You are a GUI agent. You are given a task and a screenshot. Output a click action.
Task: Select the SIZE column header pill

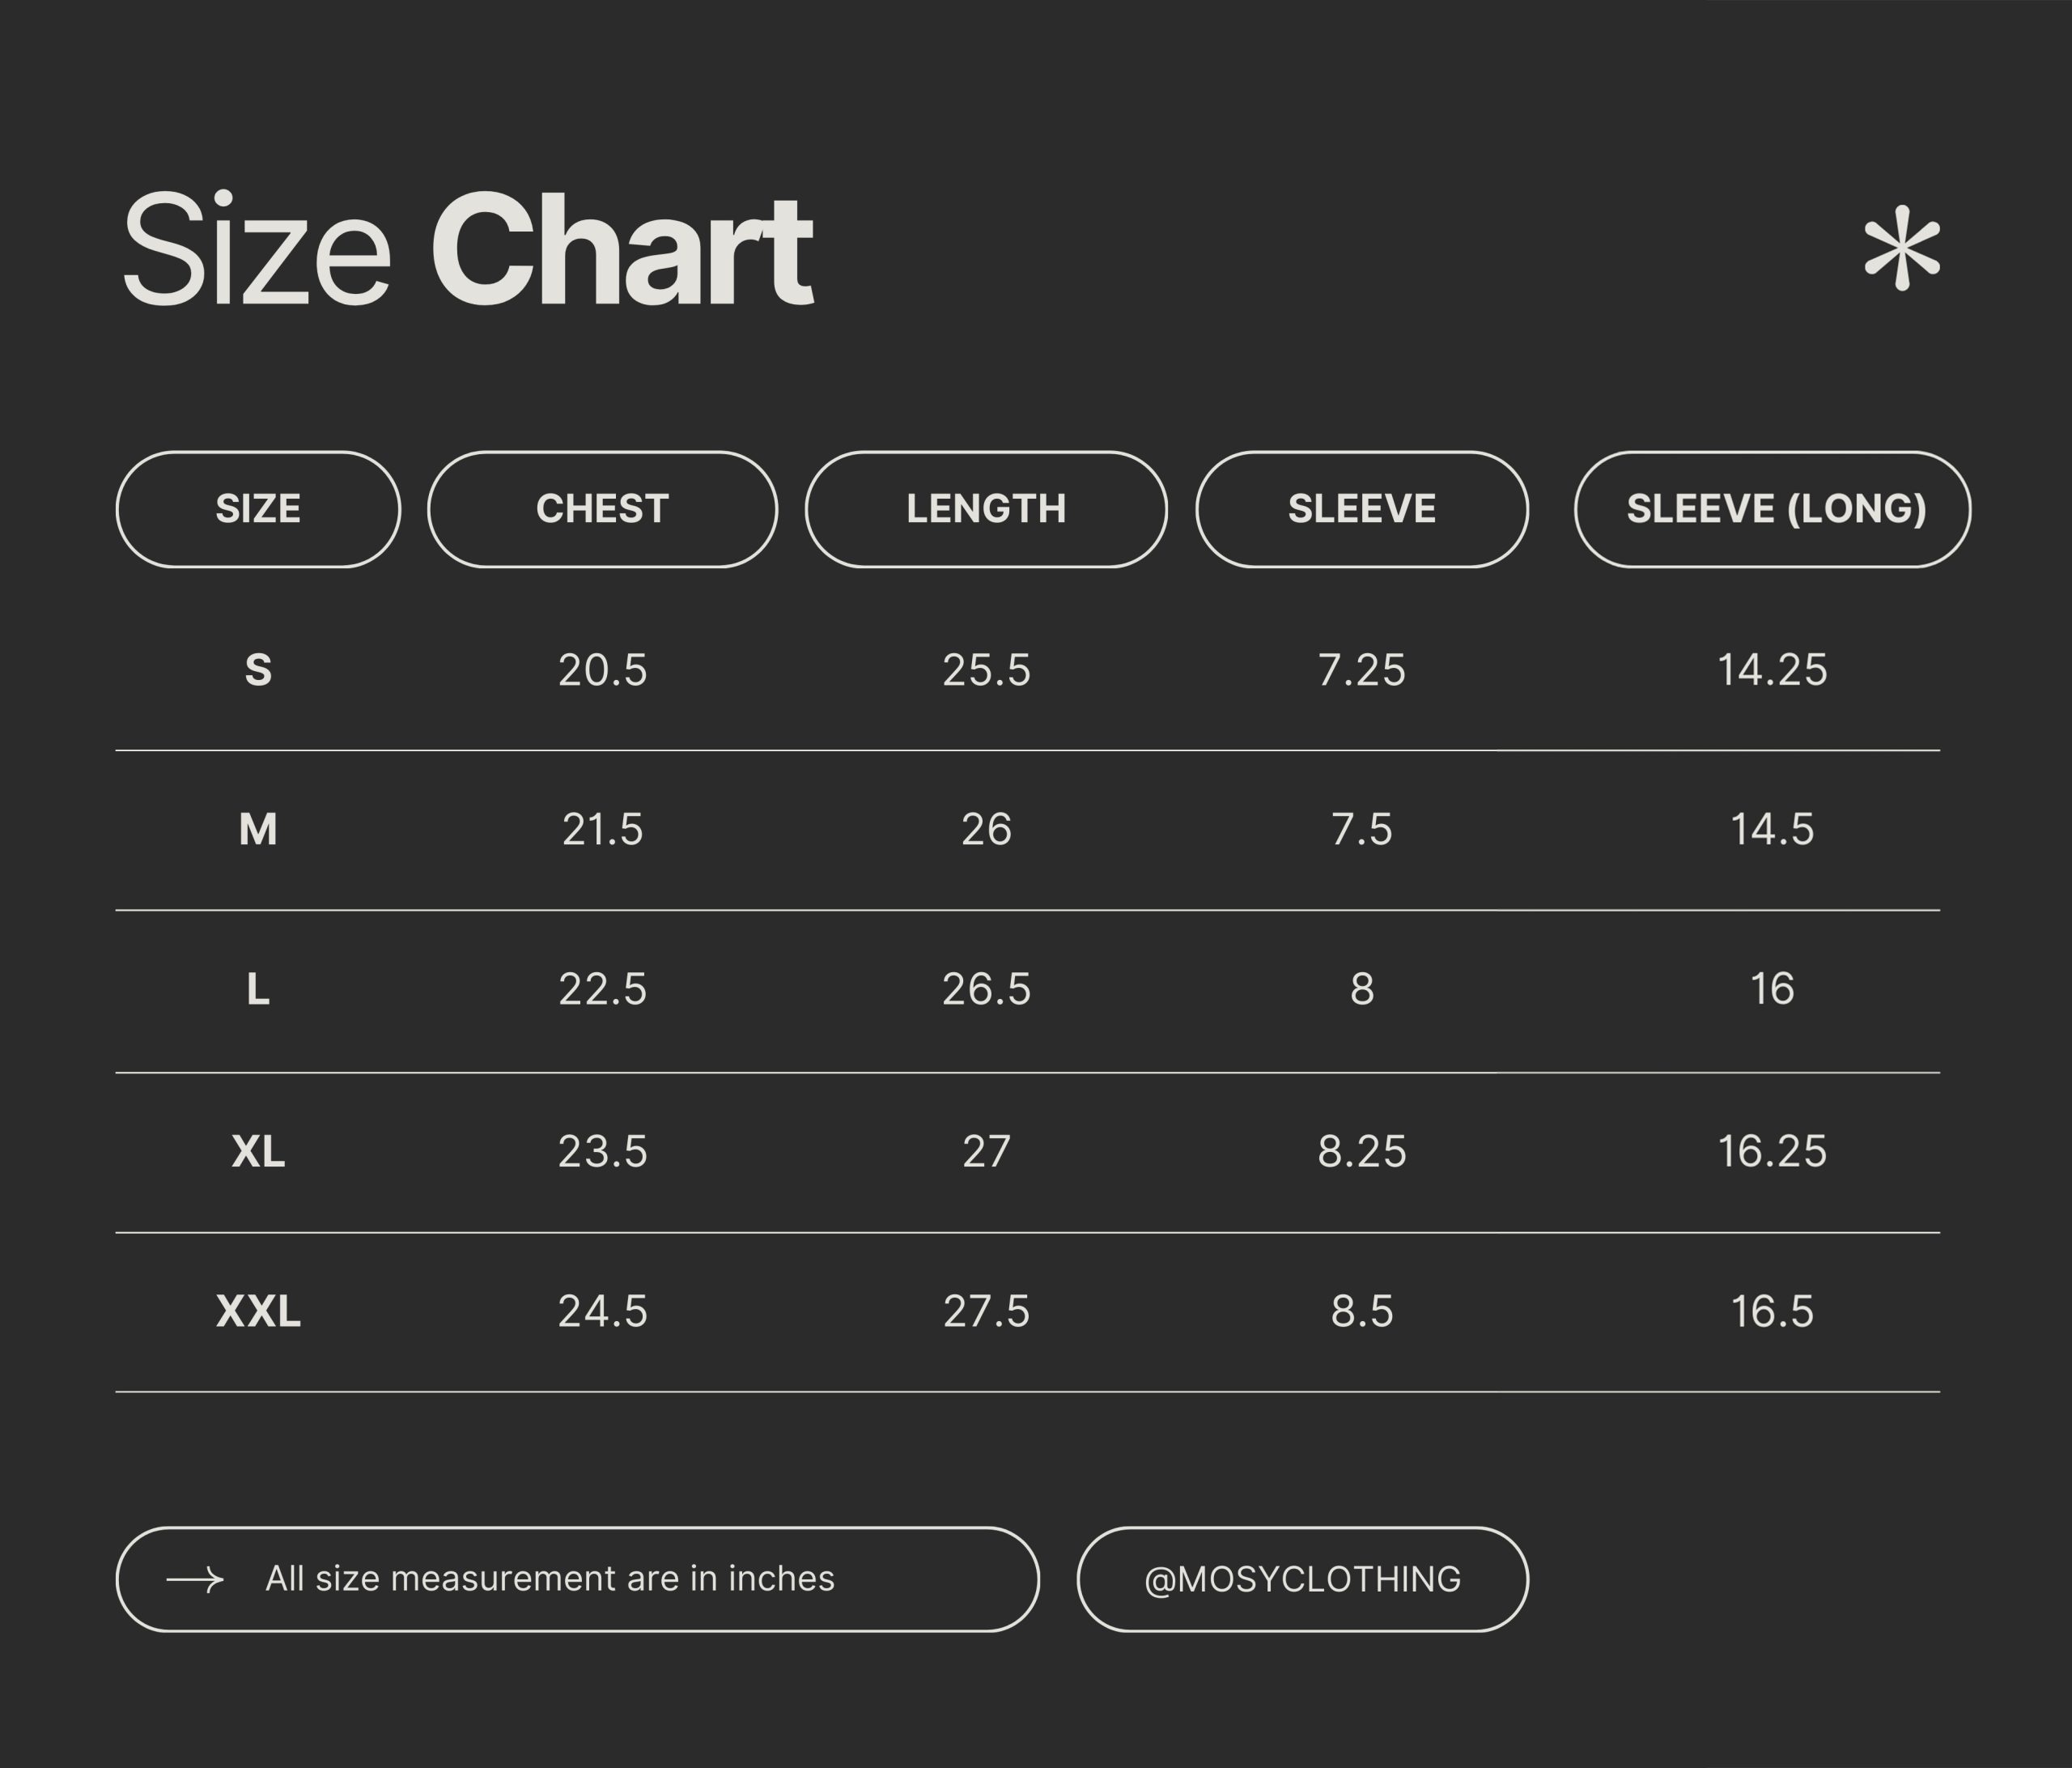[x=258, y=509]
